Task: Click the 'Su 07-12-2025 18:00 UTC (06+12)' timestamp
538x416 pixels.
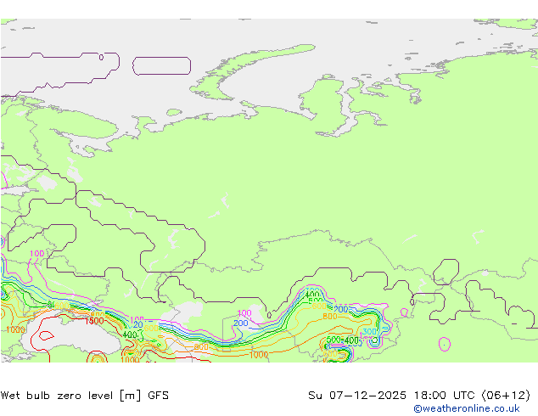Action: pyautogui.click(x=419, y=396)
